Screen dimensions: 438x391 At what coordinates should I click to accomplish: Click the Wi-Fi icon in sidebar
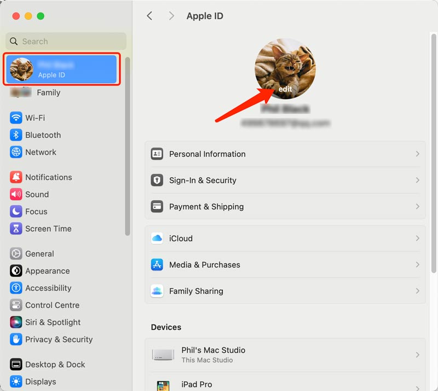click(16, 118)
